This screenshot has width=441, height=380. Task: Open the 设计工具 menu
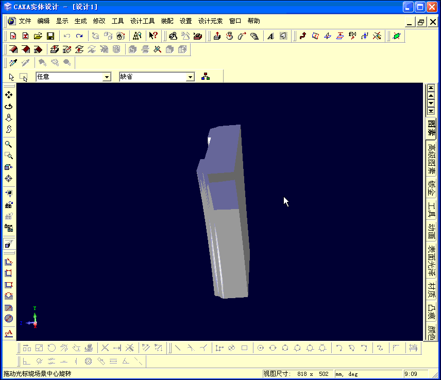point(142,21)
